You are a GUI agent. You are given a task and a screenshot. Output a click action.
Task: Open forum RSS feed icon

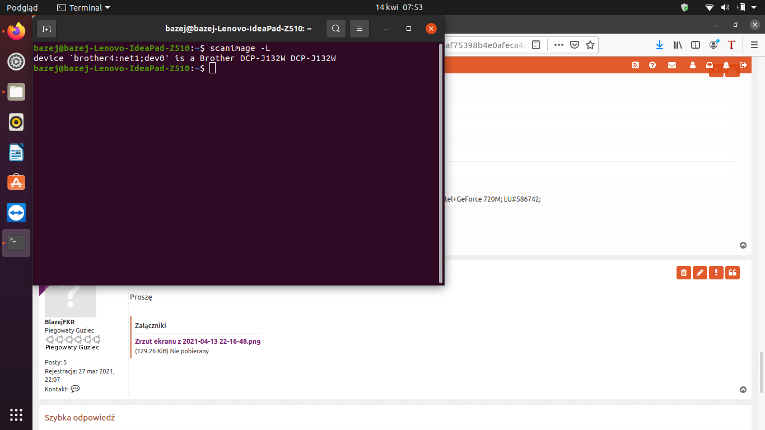(x=636, y=65)
